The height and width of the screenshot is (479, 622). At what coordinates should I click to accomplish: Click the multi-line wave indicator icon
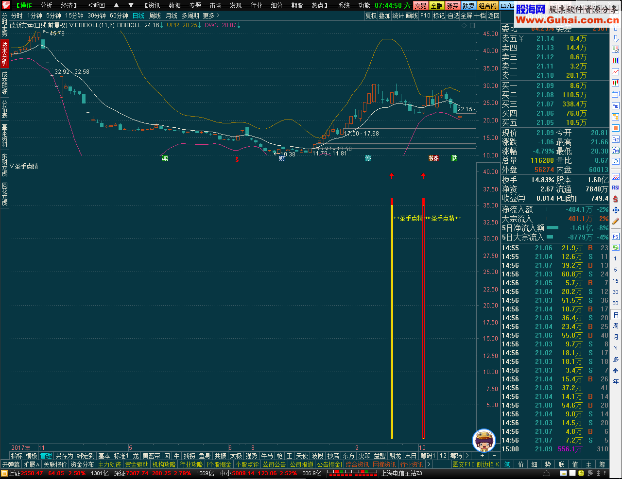616,176
